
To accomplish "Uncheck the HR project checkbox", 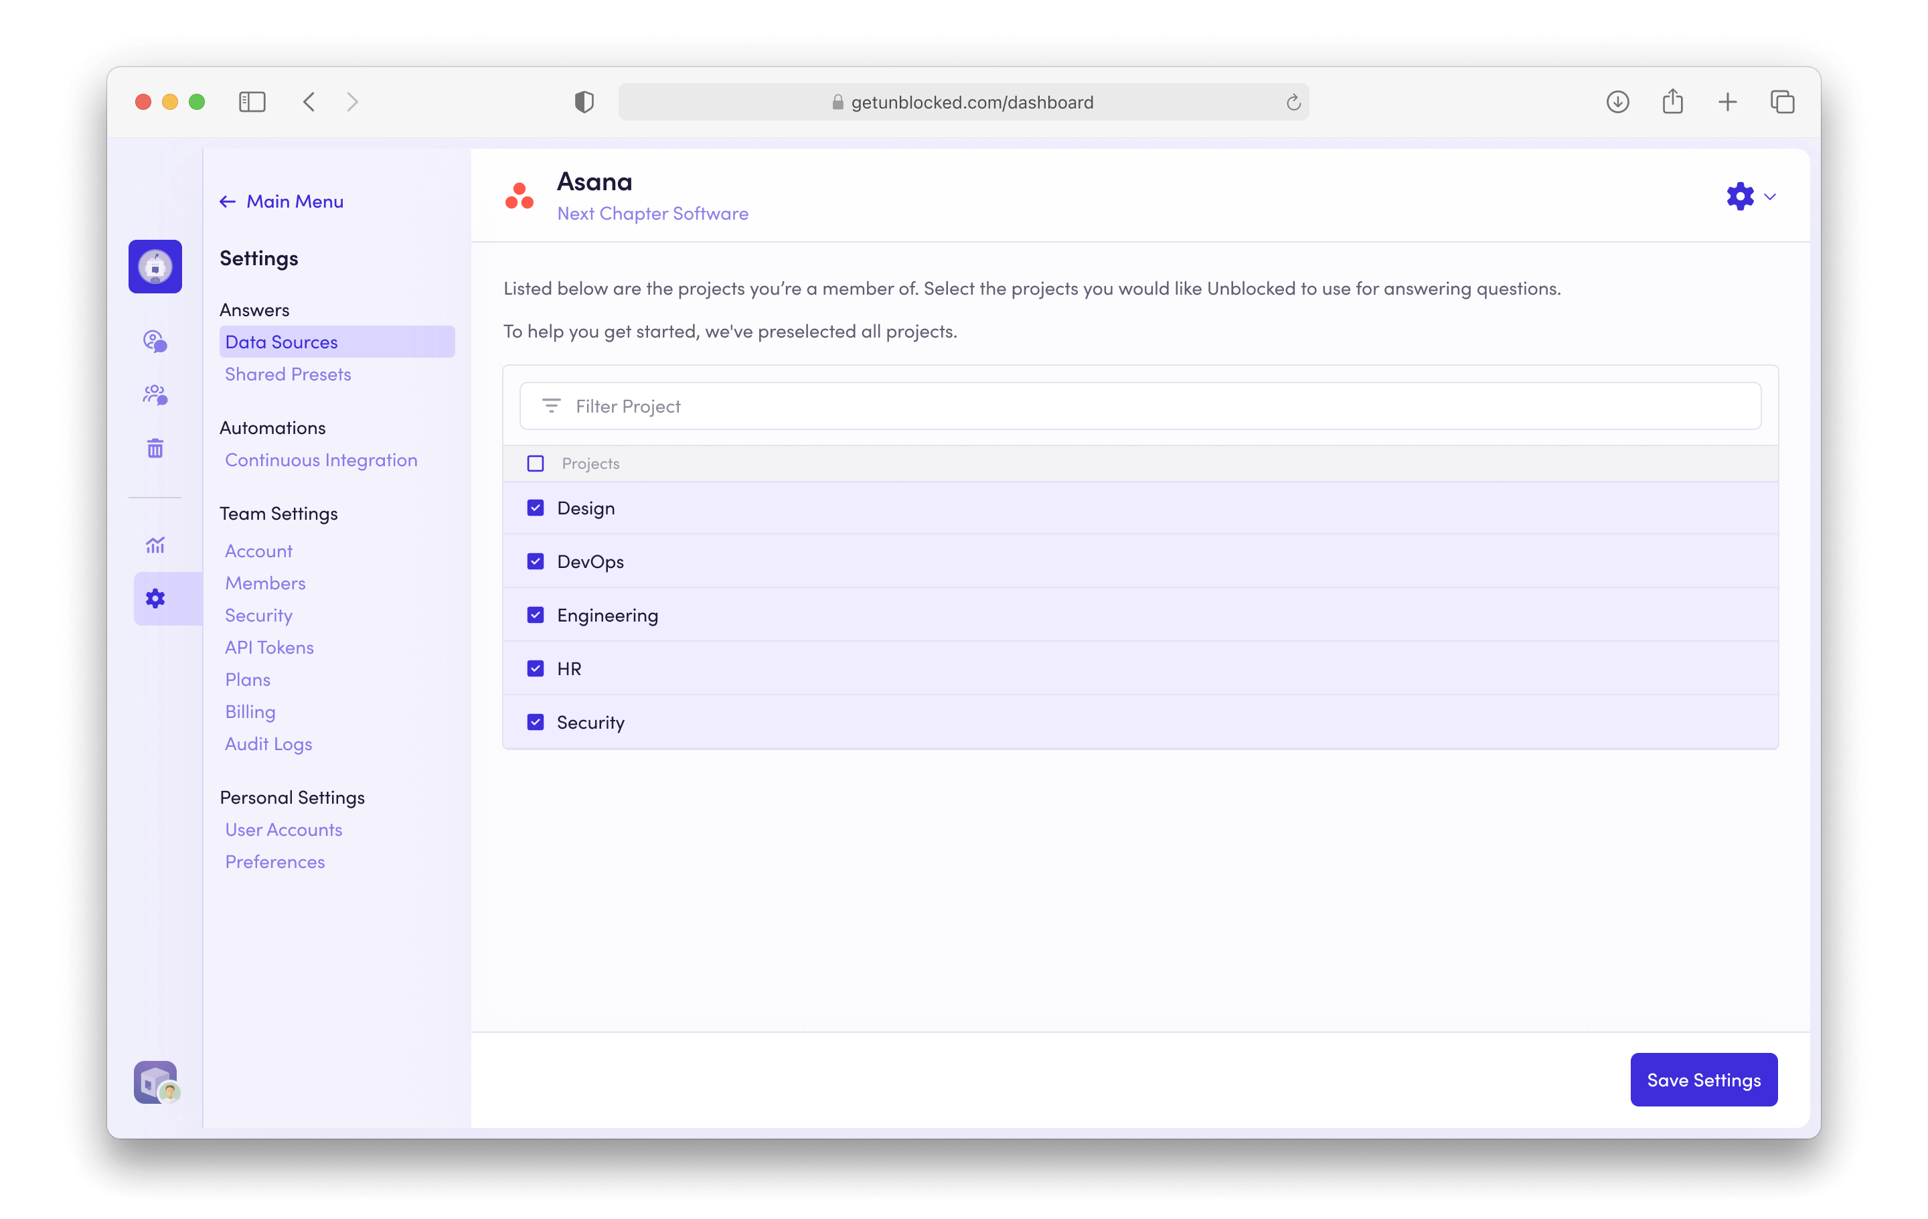I will point(536,668).
